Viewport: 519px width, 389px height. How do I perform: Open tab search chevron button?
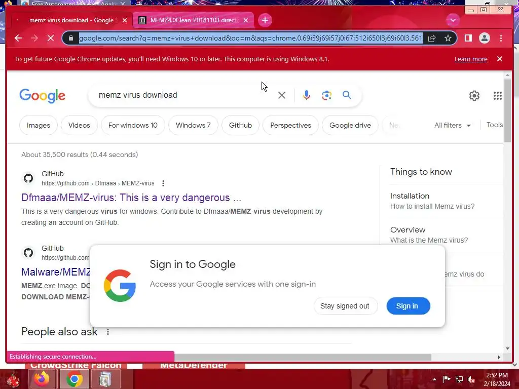(x=453, y=20)
